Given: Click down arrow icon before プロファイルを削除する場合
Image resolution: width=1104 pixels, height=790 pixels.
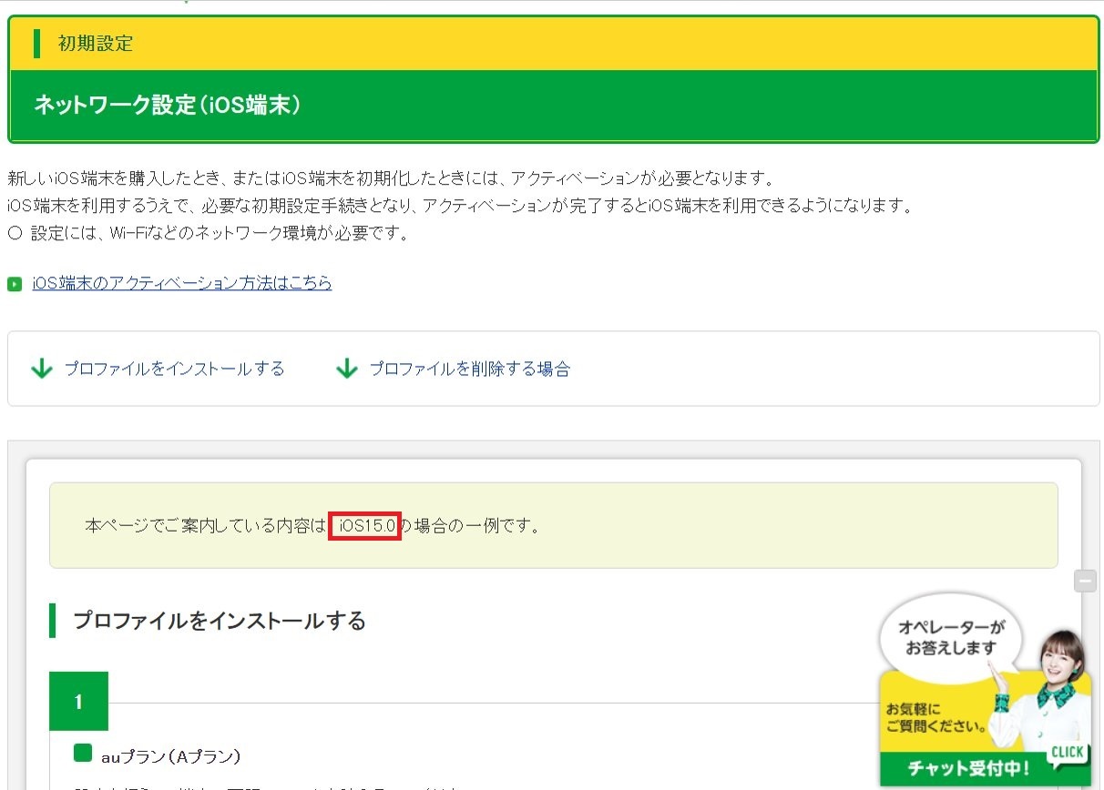Looking at the screenshot, I should click(347, 369).
